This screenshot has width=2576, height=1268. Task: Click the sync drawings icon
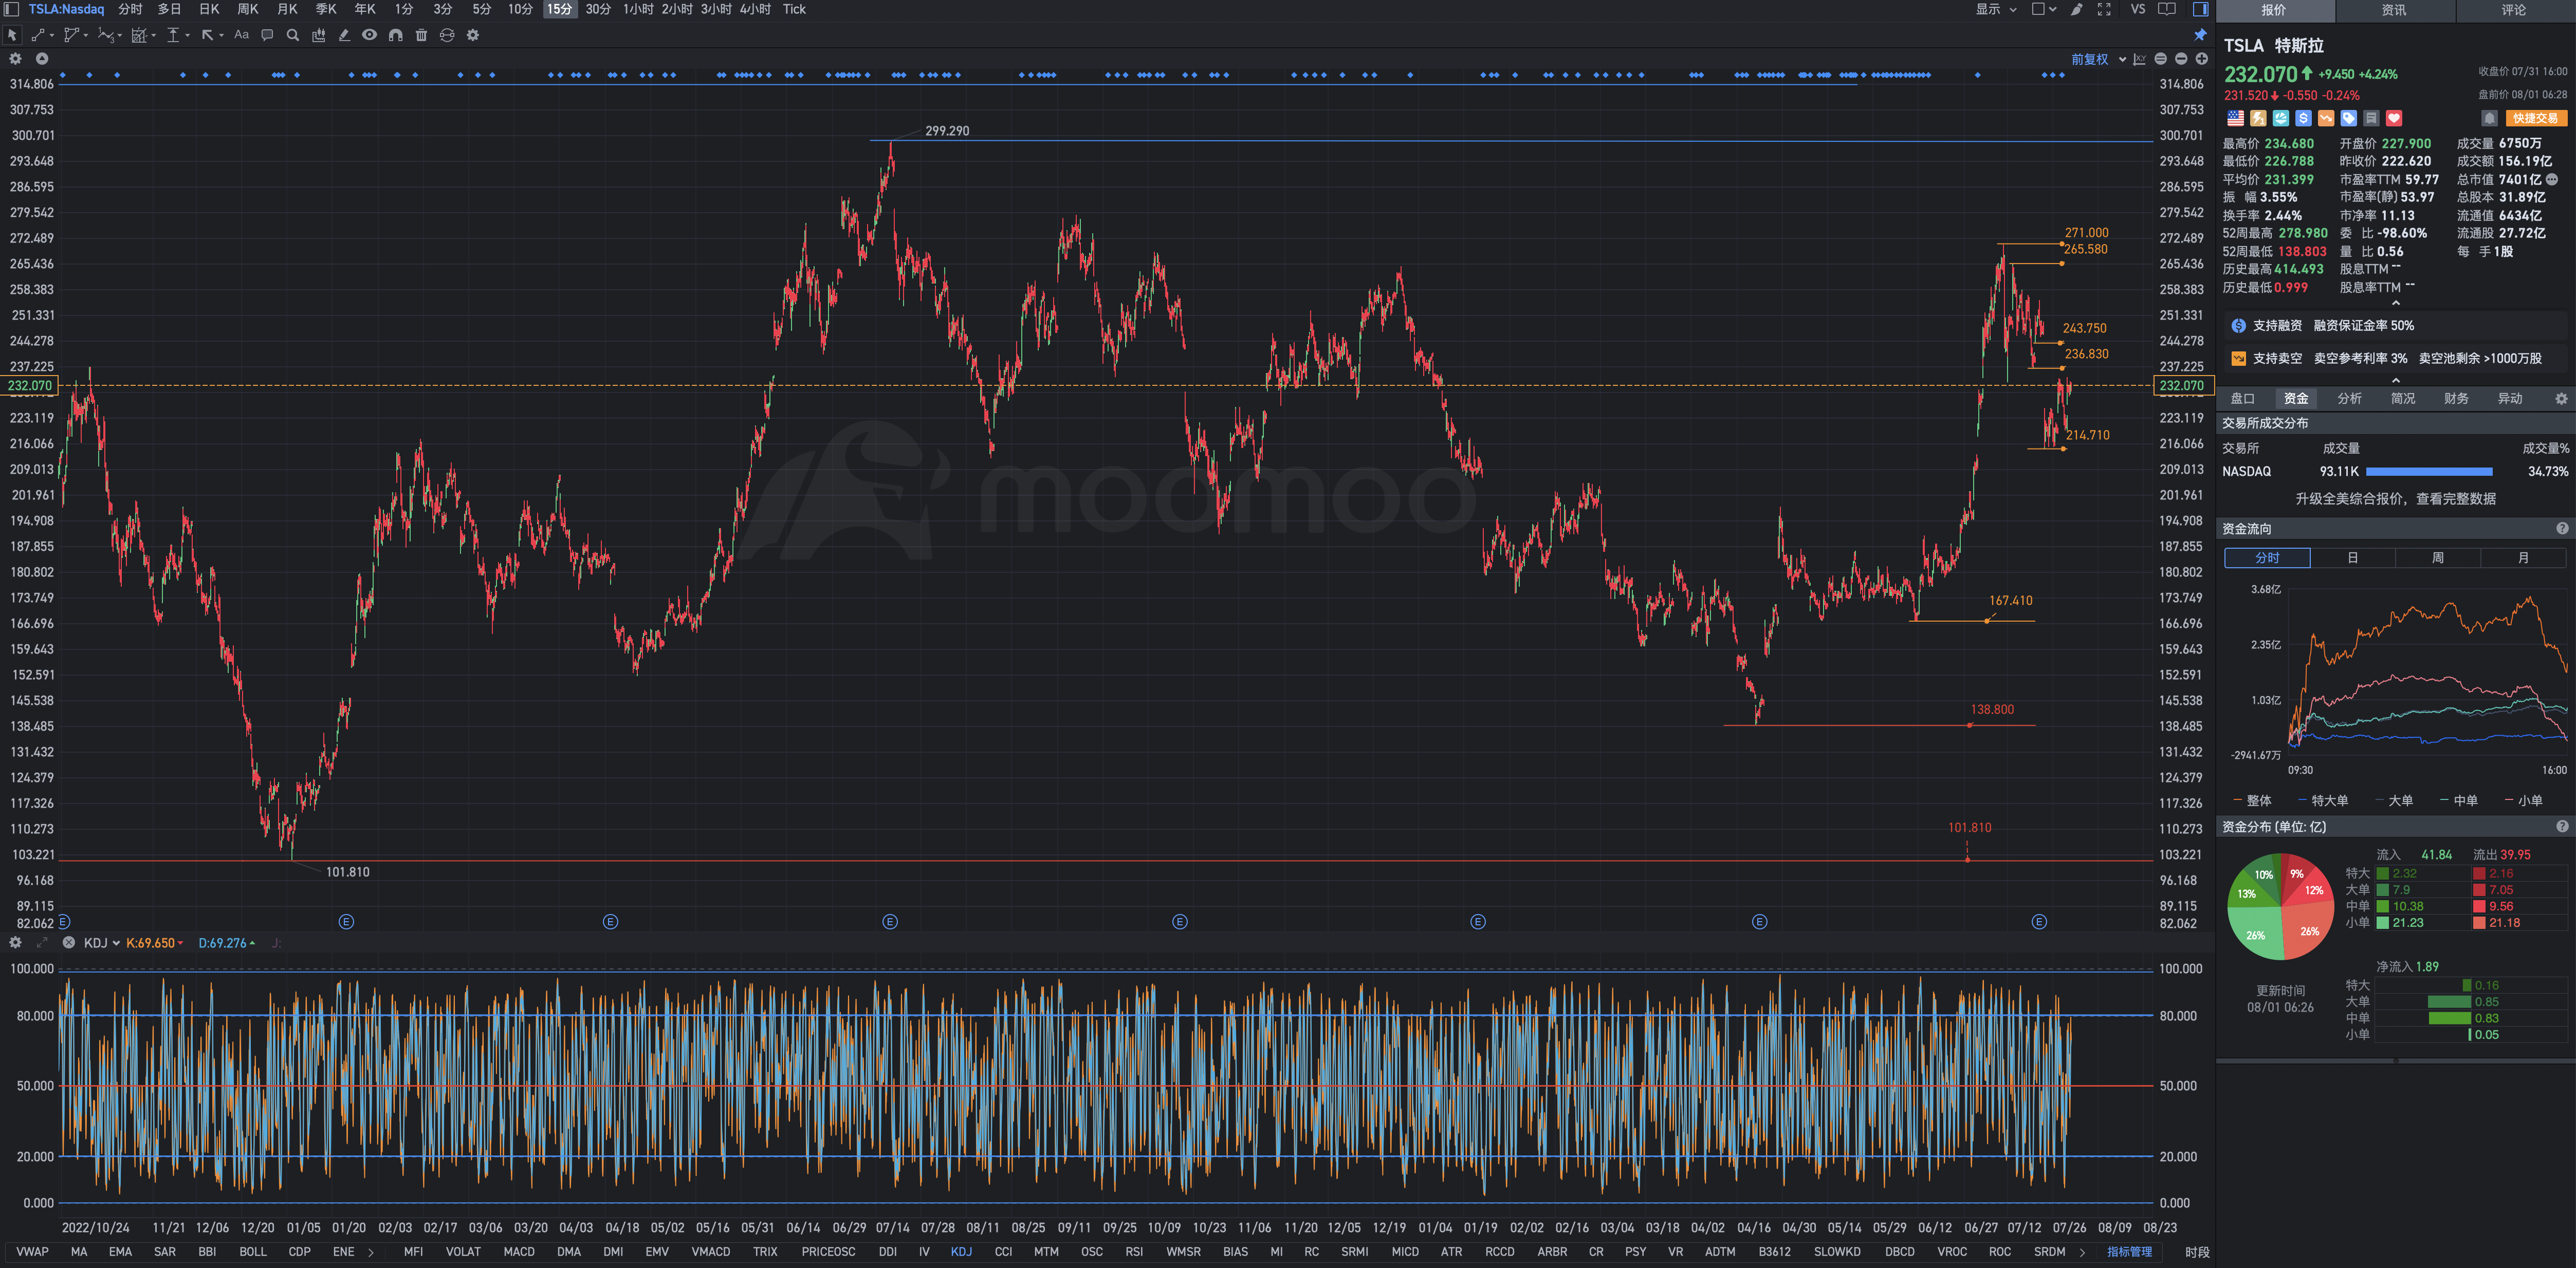[447, 35]
